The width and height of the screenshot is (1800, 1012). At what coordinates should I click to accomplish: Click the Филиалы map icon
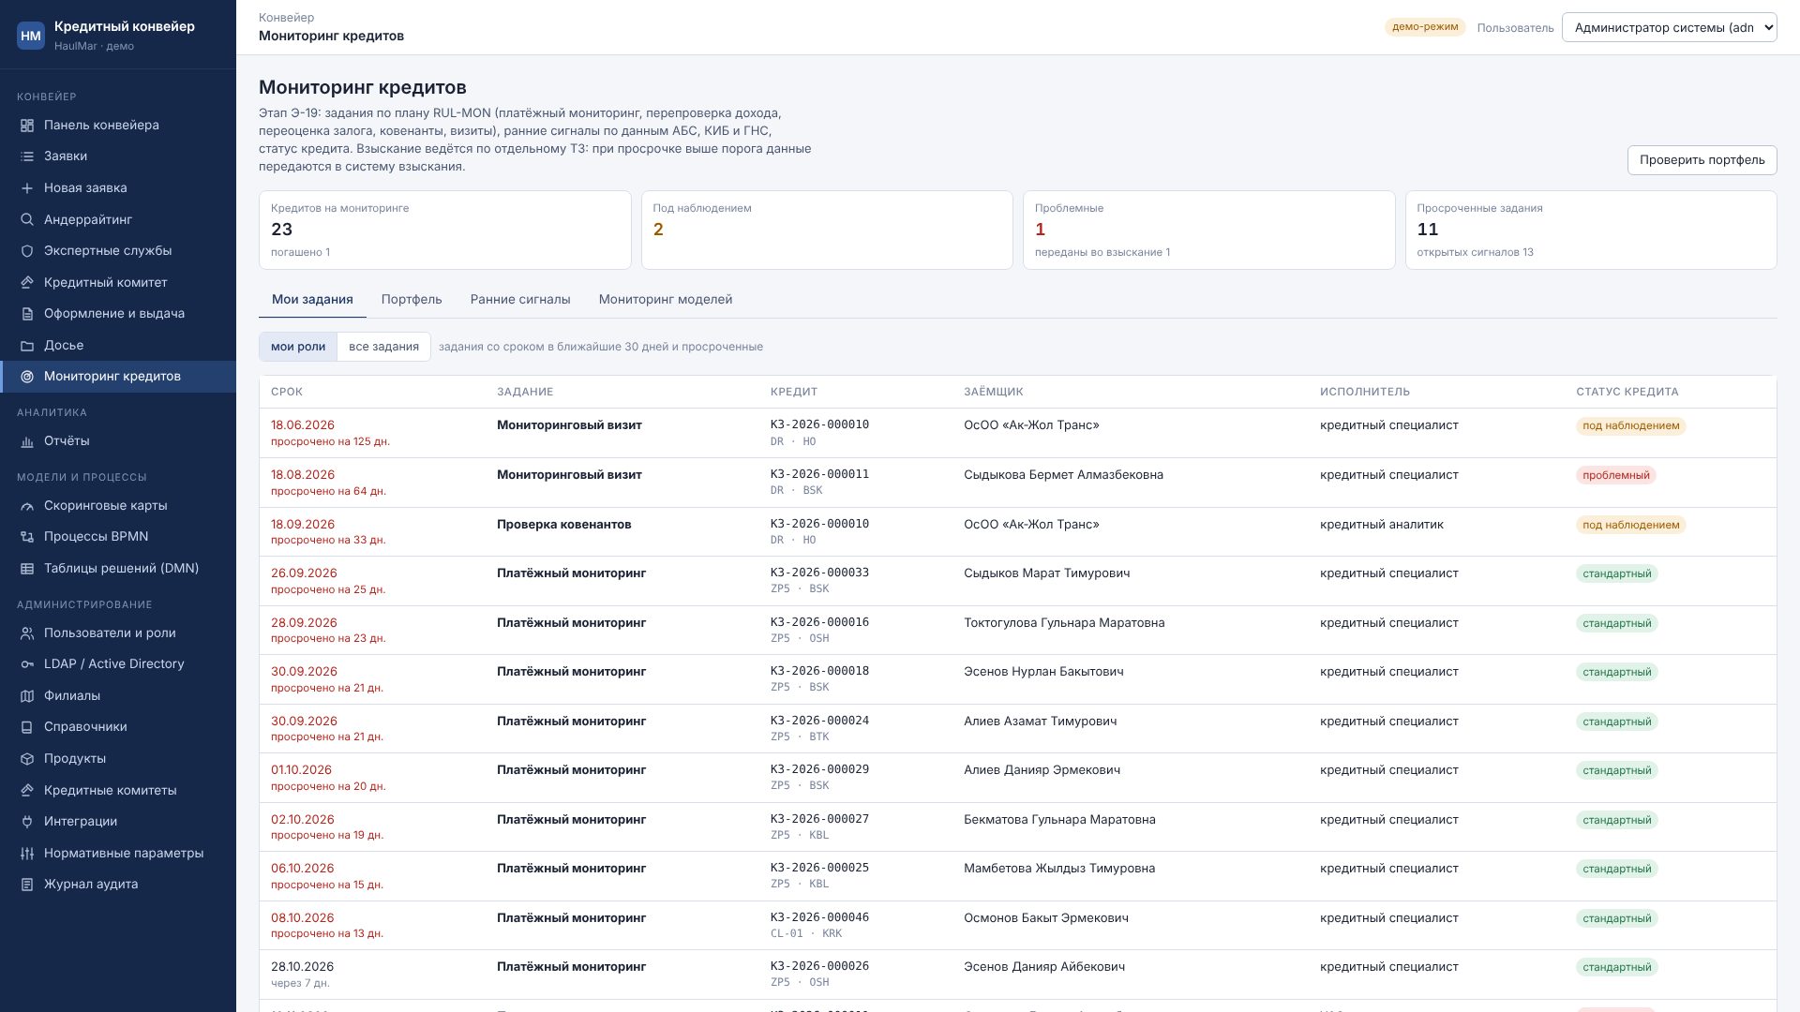click(27, 696)
